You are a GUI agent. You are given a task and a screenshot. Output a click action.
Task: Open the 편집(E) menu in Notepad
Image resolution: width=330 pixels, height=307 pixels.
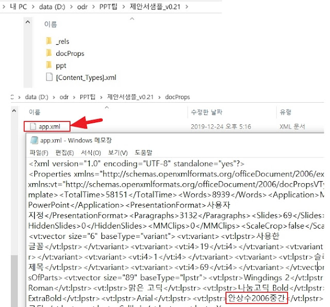(x=64, y=152)
